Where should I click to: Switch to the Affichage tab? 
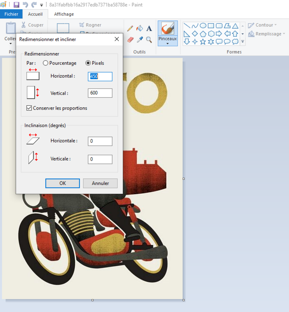[x=64, y=14]
